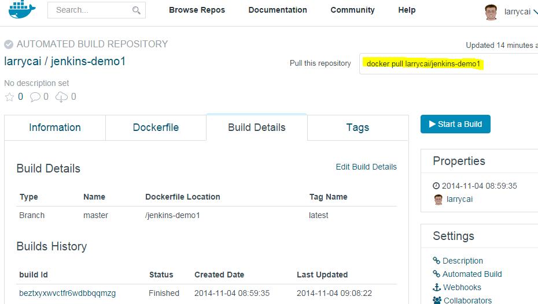Click the search magnifier icon

click(136, 10)
